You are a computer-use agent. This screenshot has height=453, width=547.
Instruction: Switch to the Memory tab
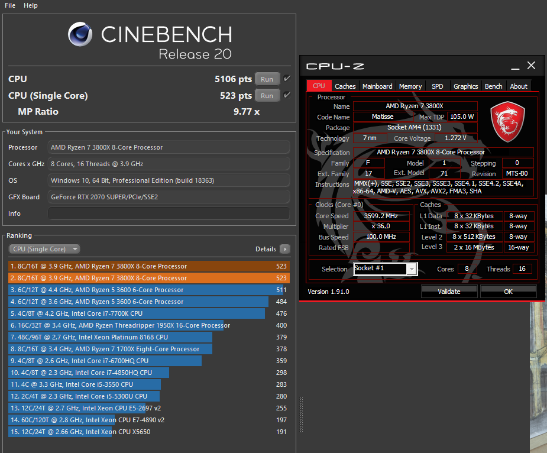[410, 86]
